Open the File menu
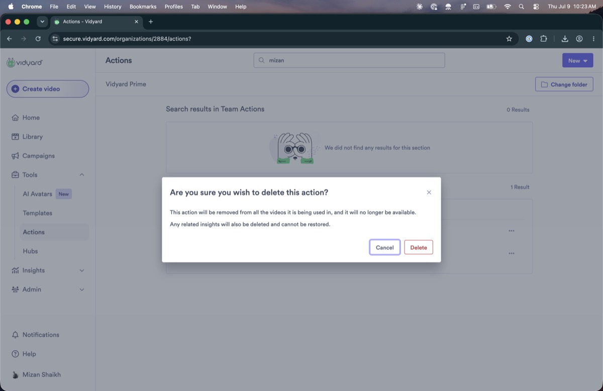 54,7
